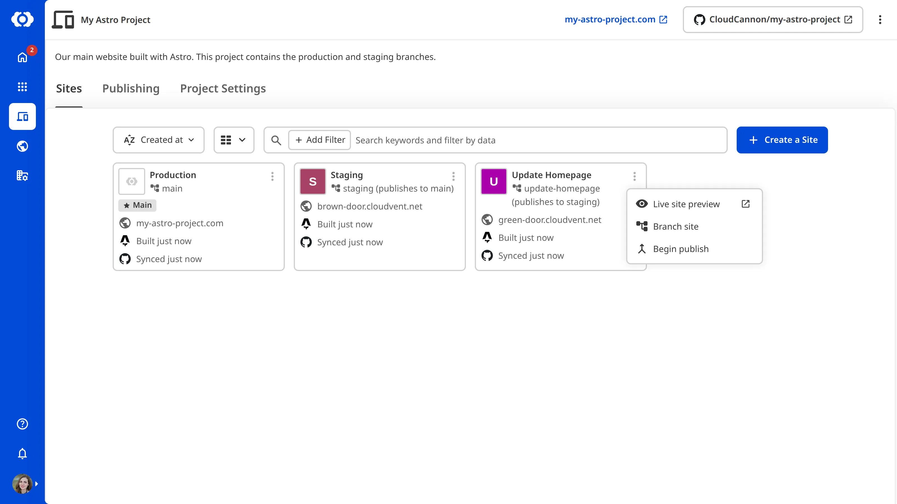The image size is (897, 504).
Task: Click Astro build icon in Update Homepage card
Action: pos(487,237)
